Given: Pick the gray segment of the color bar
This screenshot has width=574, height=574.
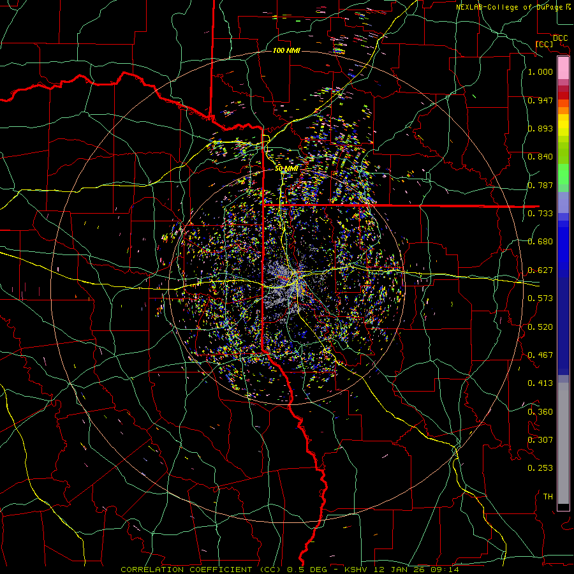Looking at the screenshot, I should click(x=563, y=443).
